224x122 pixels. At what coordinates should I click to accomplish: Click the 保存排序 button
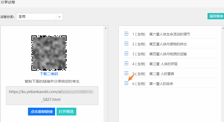[x=216, y=16]
